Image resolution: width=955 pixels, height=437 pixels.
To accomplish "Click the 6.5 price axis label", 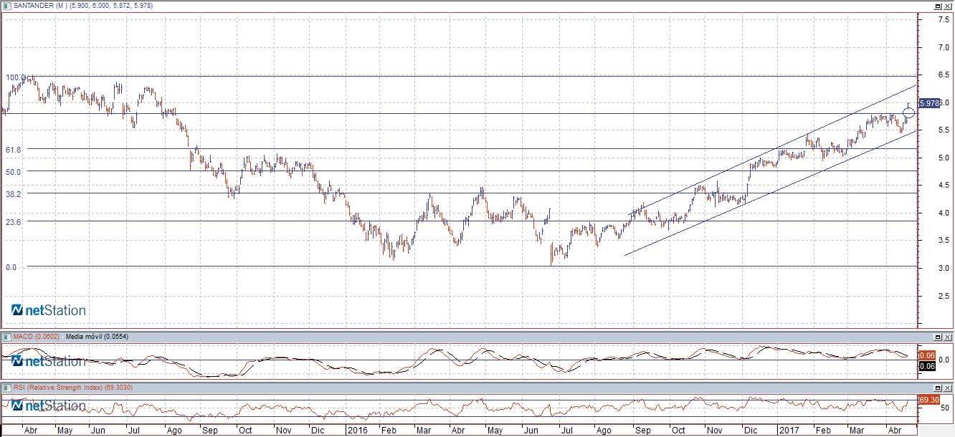I will (945, 75).
